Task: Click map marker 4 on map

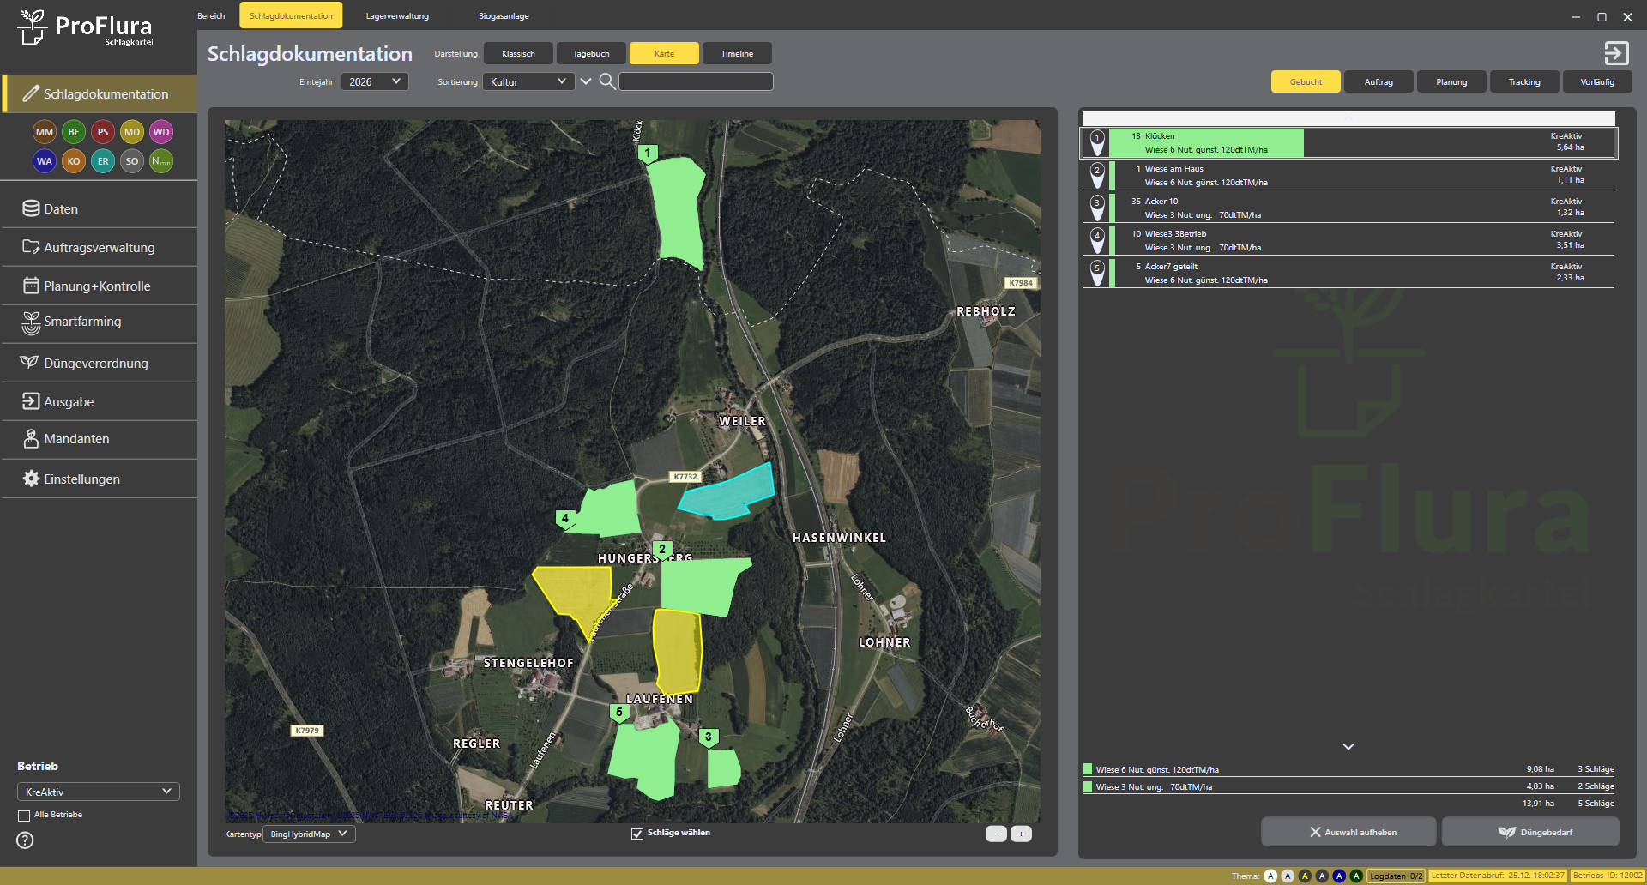Action: 564,519
